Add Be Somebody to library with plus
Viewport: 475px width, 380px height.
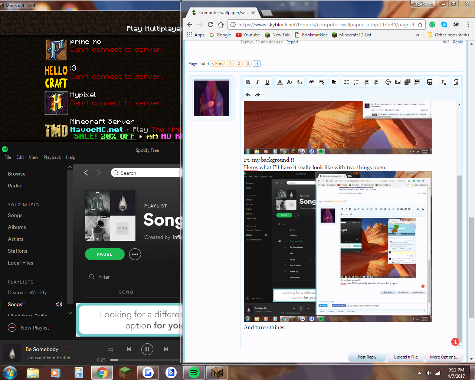tap(68, 349)
